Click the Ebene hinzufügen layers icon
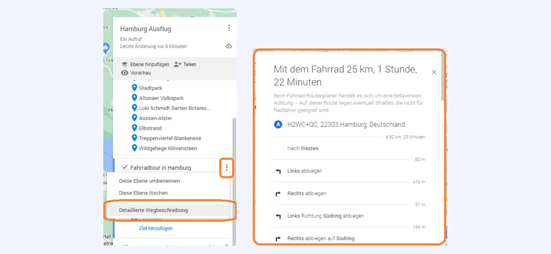Image resolution: width=551 pixels, height=254 pixels. click(x=125, y=64)
